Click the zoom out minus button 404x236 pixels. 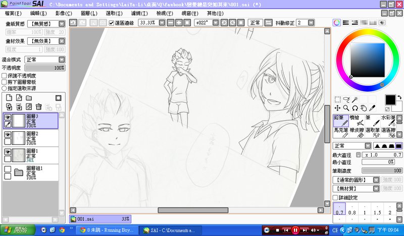(x=171, y=23)
